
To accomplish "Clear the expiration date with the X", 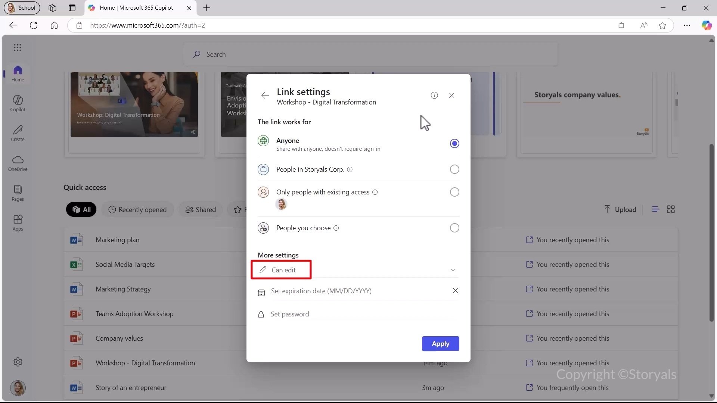I will 455,291.
